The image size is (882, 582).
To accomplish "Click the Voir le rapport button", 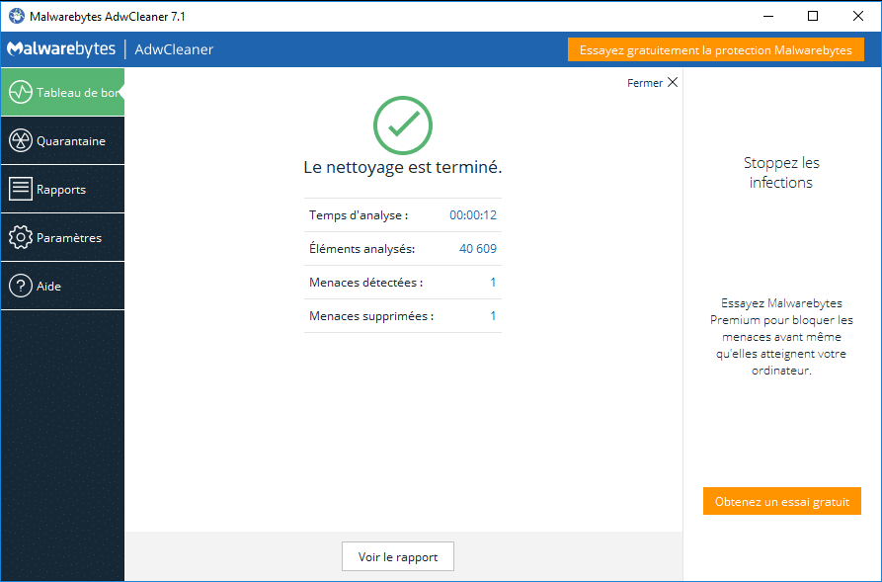I will [398, 556].
